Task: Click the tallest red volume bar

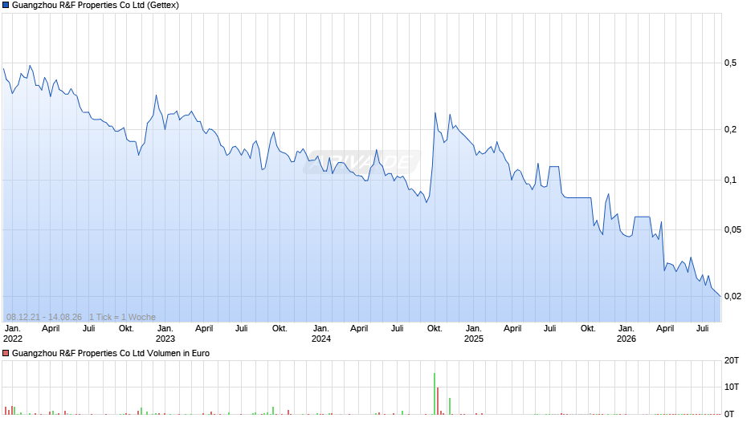Action: (438, 401)
